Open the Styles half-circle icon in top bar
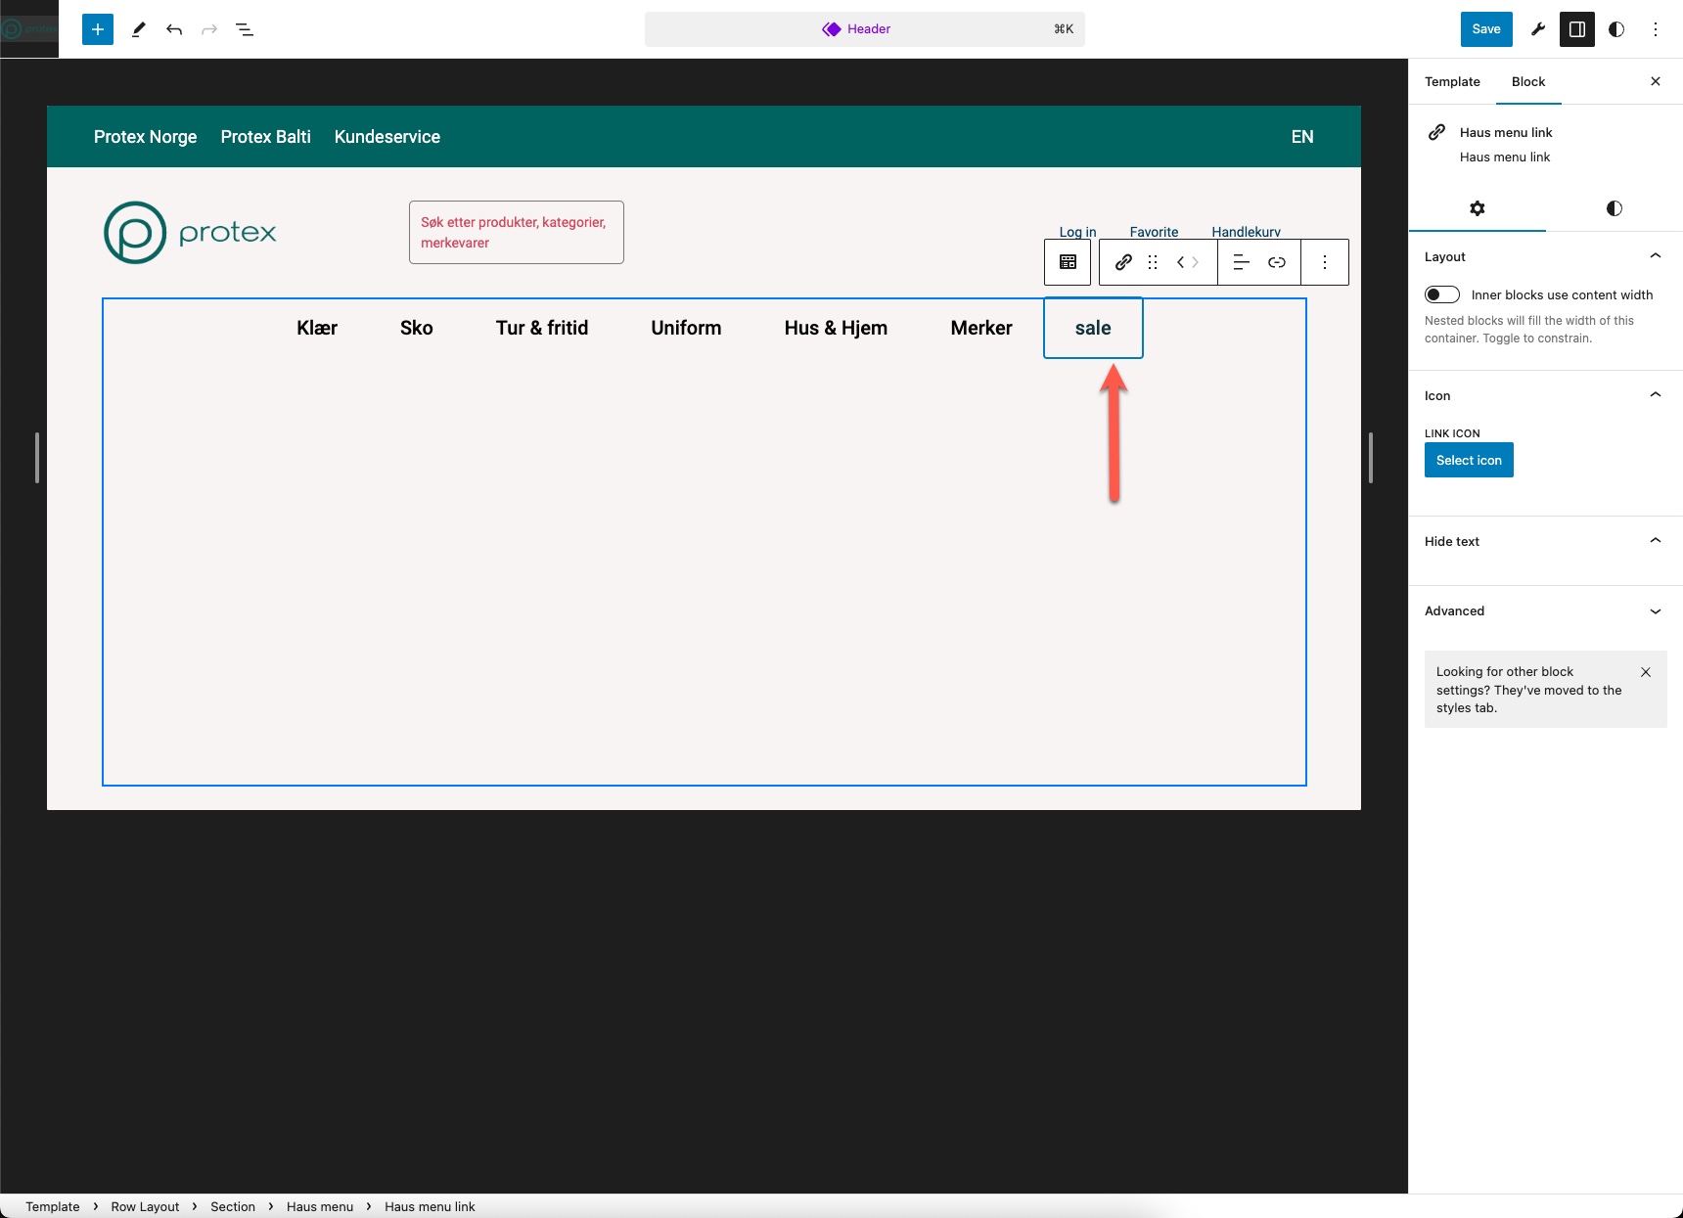 1616,29
